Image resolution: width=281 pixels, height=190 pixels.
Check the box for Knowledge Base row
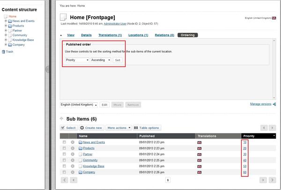click(x=64, y=166)
